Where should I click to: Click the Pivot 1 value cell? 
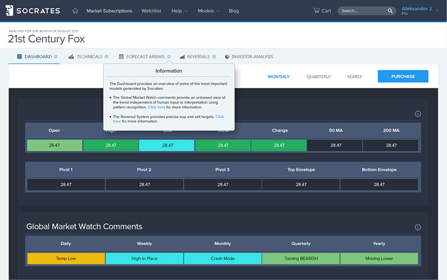pos(66,184)
